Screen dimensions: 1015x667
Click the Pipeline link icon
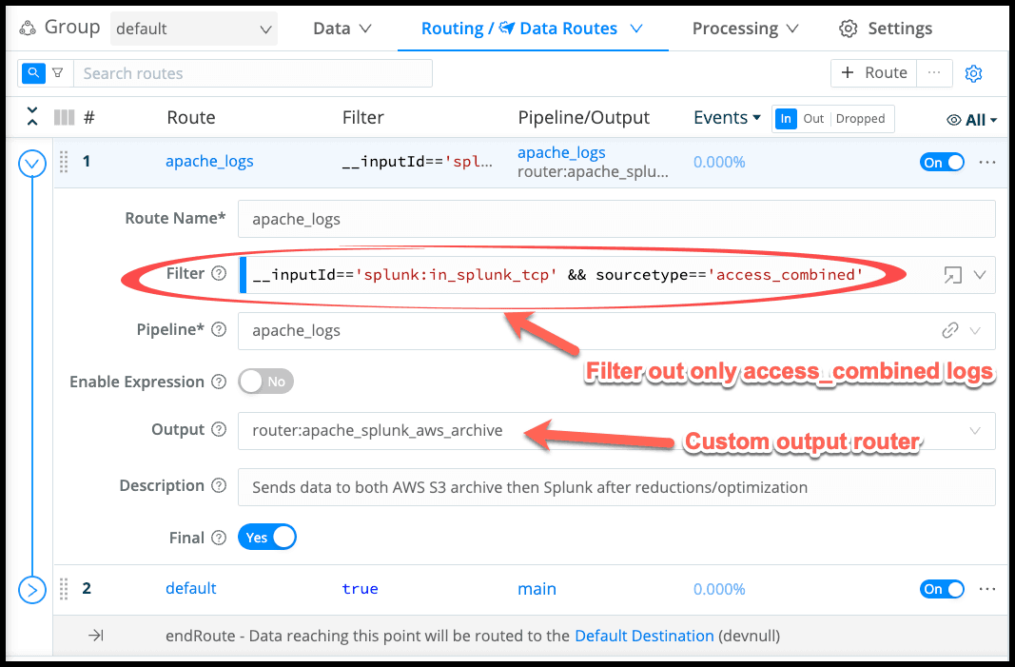pyautogui.click(x=949, y=331)
